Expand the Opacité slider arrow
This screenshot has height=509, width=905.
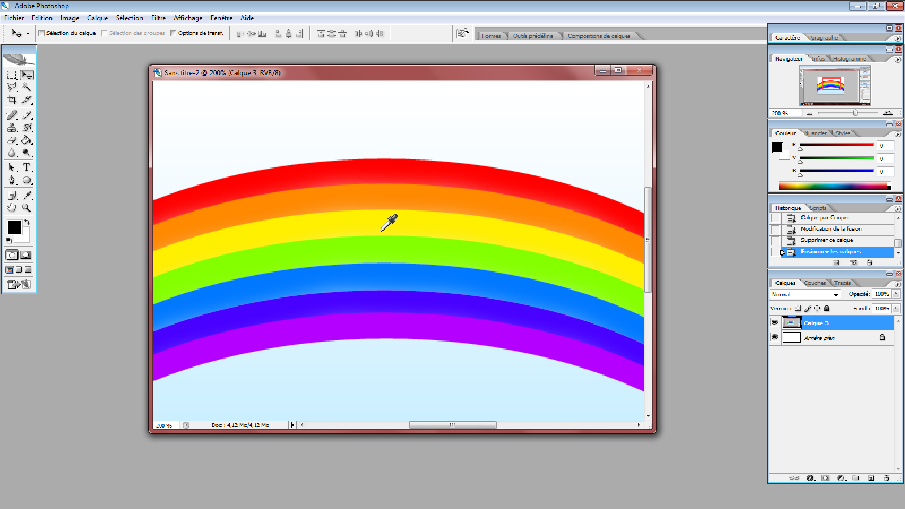(896, 294)
